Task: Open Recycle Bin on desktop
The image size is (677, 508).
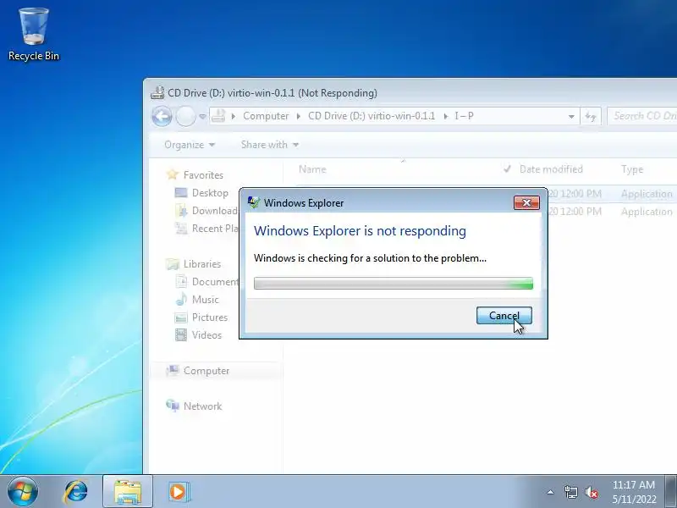Action: [x=34, y=35]
